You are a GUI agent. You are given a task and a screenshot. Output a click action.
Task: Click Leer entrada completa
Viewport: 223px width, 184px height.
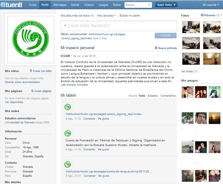[x=74, y=85]
